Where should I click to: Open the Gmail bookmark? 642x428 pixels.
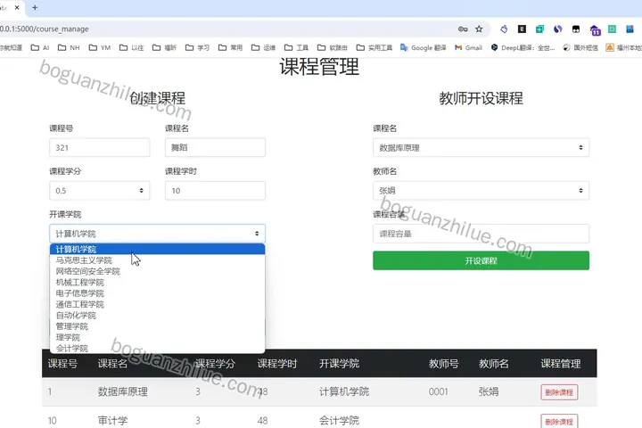click(x=468, y=47)
